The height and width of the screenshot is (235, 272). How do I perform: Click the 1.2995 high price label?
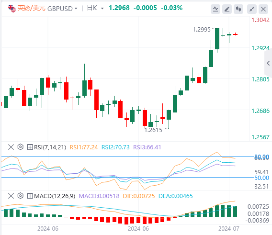(202, 30)
